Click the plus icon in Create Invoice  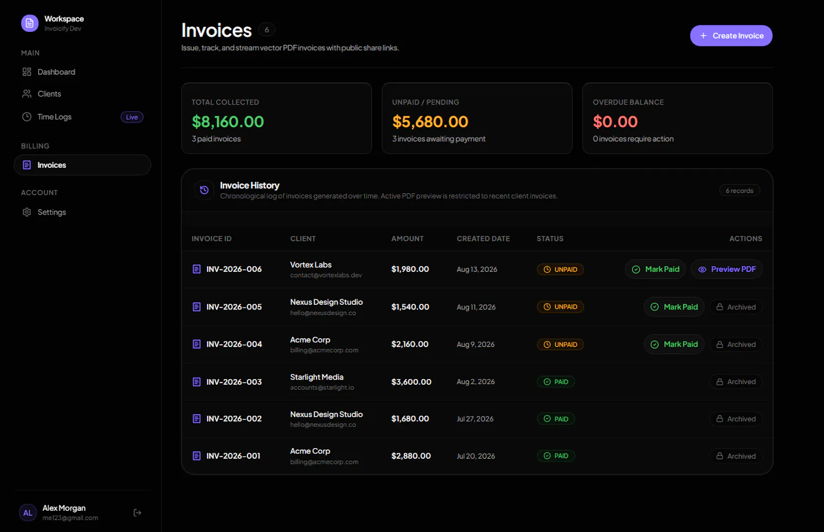[x=703, y=36]
